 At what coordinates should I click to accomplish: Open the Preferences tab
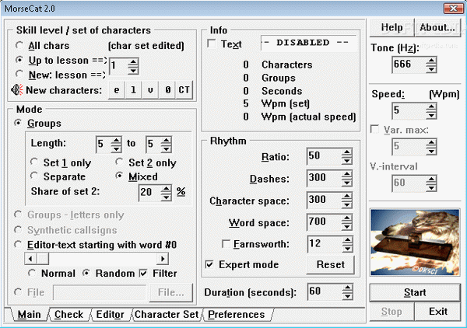pos(237,314)
